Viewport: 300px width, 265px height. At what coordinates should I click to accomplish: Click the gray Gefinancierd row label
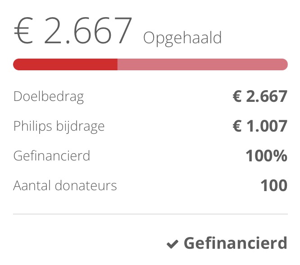[52, 156]
